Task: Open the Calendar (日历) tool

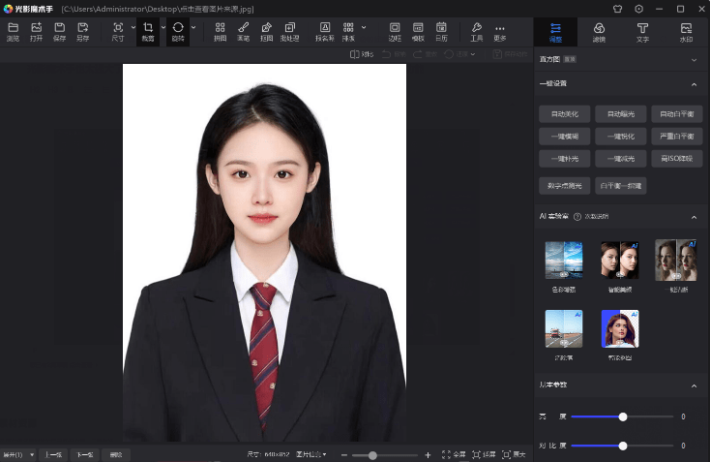Action: [x=441, y=31]
